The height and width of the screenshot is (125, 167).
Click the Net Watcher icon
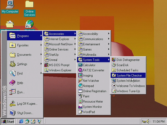pos(80,80)
